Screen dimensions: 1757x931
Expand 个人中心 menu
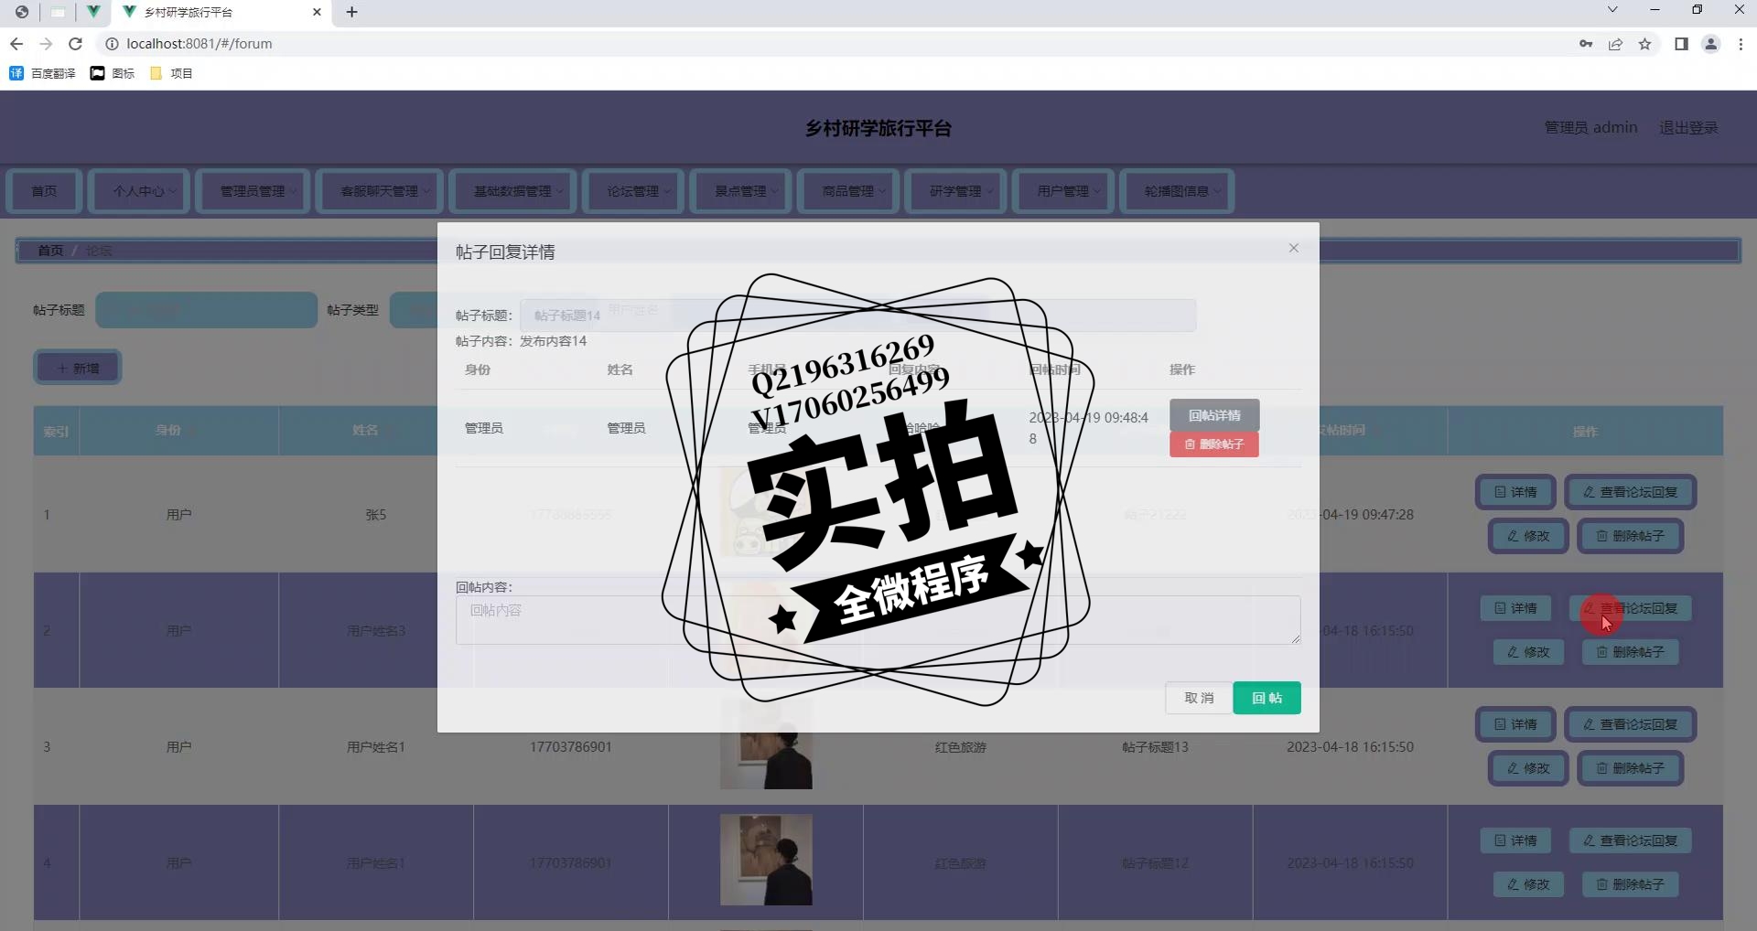point(139,191)
